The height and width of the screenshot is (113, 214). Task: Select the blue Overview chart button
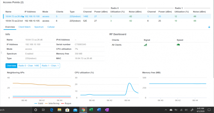(11, 66)
